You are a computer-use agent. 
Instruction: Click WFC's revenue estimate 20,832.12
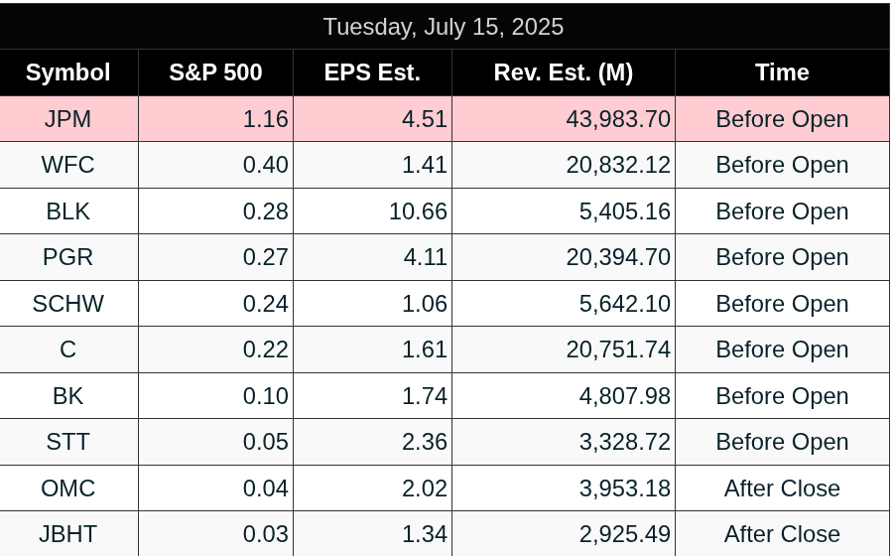click(618, 165)
